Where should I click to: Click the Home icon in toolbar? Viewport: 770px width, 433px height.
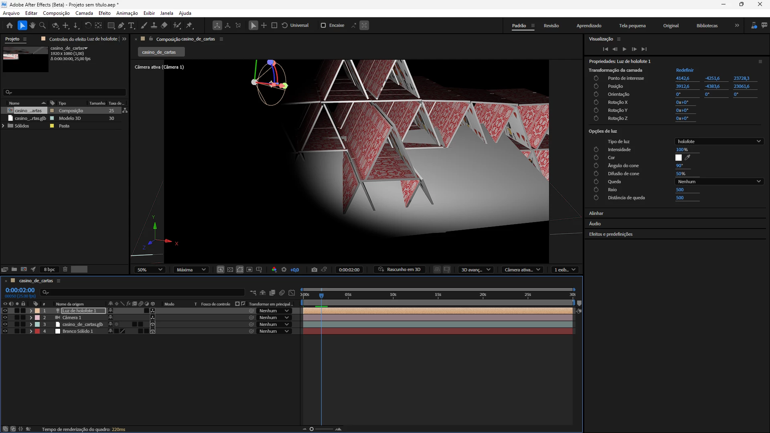coord(10,25)
